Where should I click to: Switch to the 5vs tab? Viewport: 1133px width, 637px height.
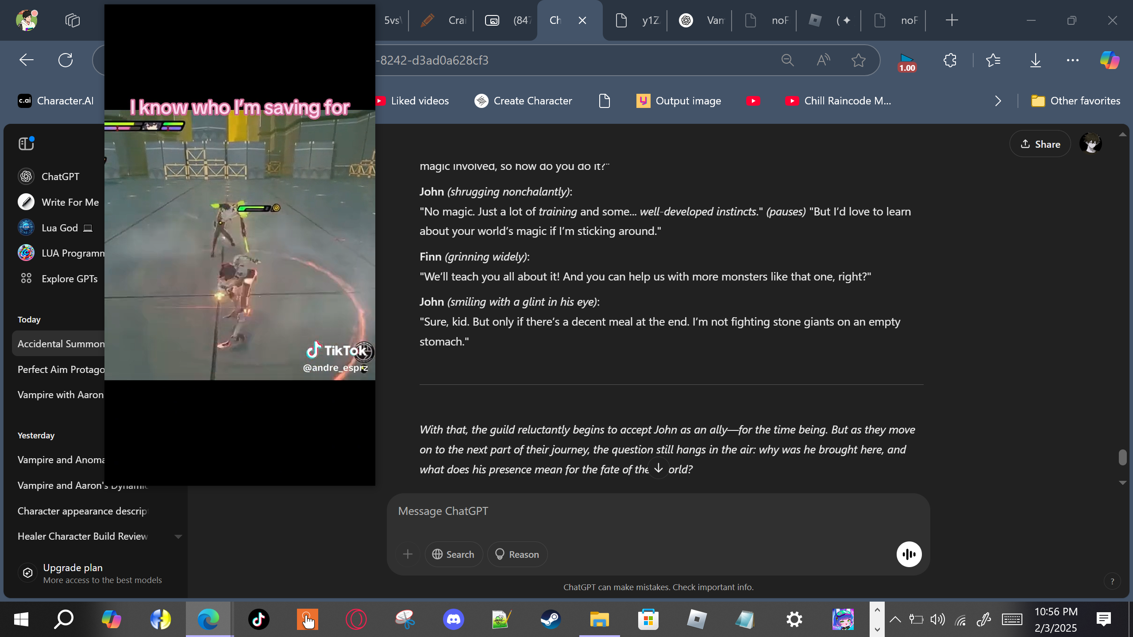[x=392, y=20]
